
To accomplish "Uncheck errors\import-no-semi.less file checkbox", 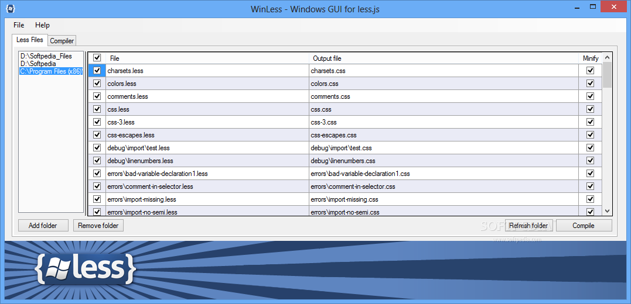I will click(97, 211).
